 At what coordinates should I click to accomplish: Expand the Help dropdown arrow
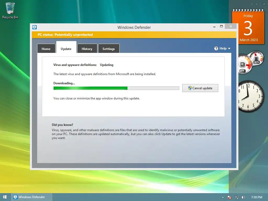pyautogui.click(x=229, y=48)
